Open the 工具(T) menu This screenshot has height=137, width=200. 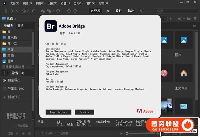click(x=78, y=3)
